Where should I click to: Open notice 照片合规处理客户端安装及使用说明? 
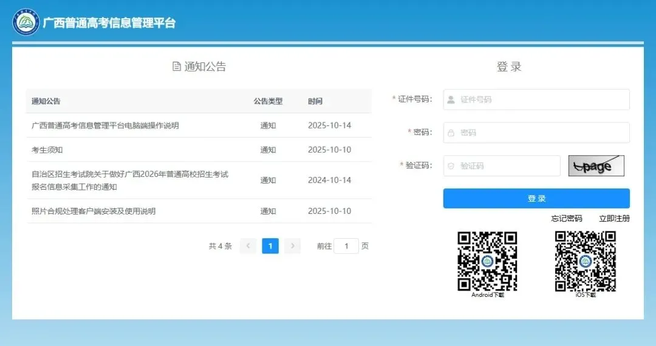pos(94,211)
